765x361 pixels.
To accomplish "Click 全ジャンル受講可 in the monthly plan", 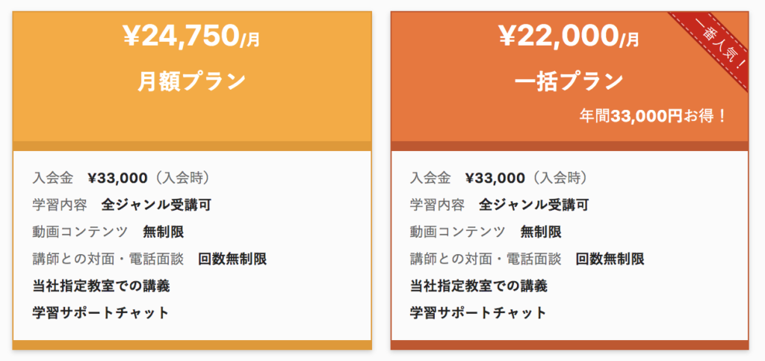I will pos(156,205).
